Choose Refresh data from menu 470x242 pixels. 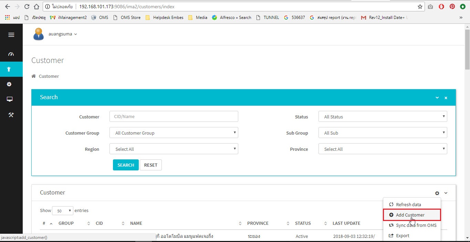point(412,204)
